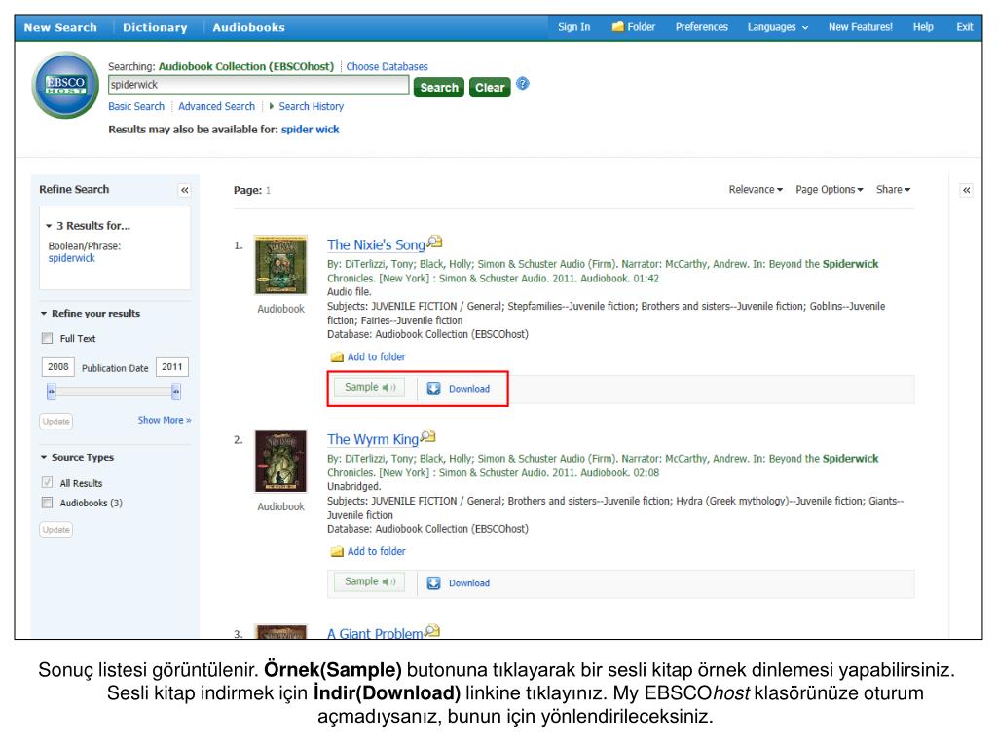Open Help in top bar
This screenshot has height=748, width=997.
(923, 27)
